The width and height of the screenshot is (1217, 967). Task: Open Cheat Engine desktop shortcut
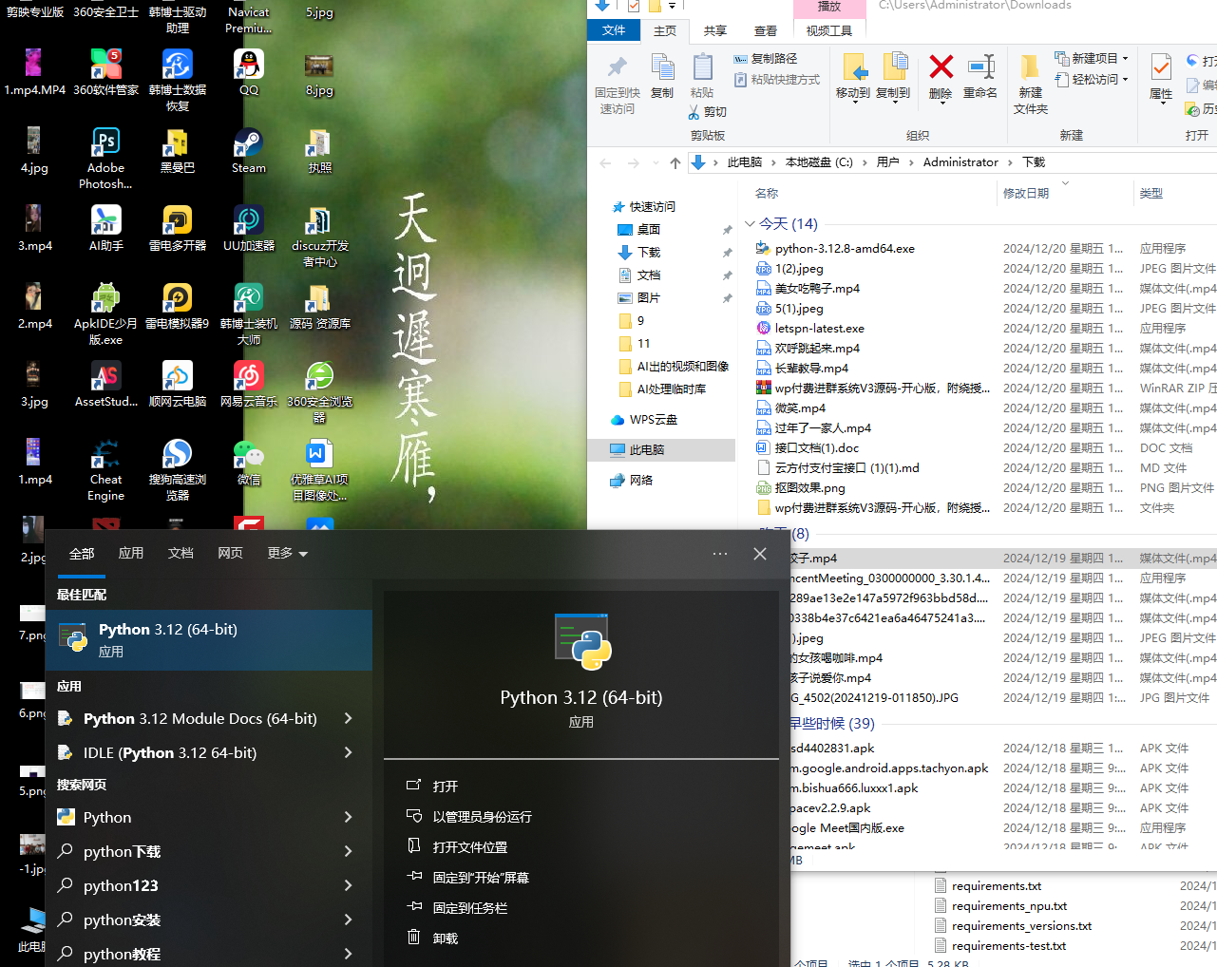click(x=105, y=470)
